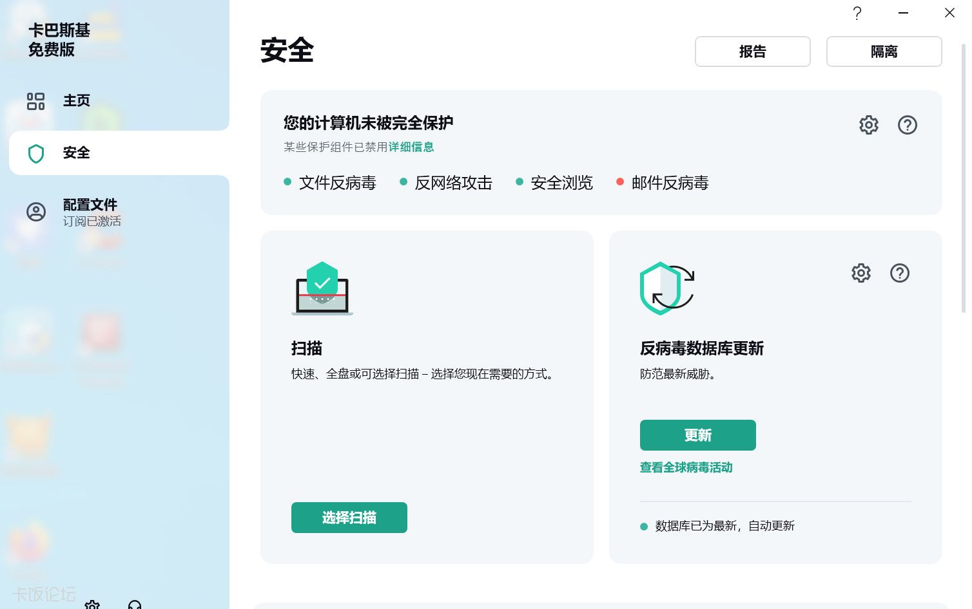Open the window help question mark
The image size is (972, 609).
pos(857,13)
